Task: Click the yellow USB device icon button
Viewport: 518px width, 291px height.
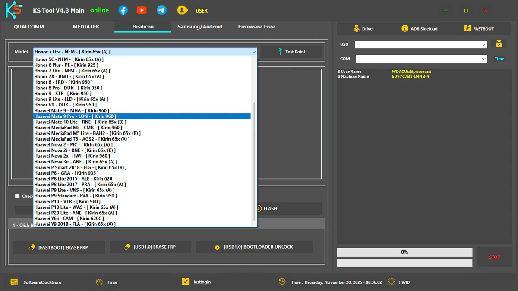Action: point(499,44)
